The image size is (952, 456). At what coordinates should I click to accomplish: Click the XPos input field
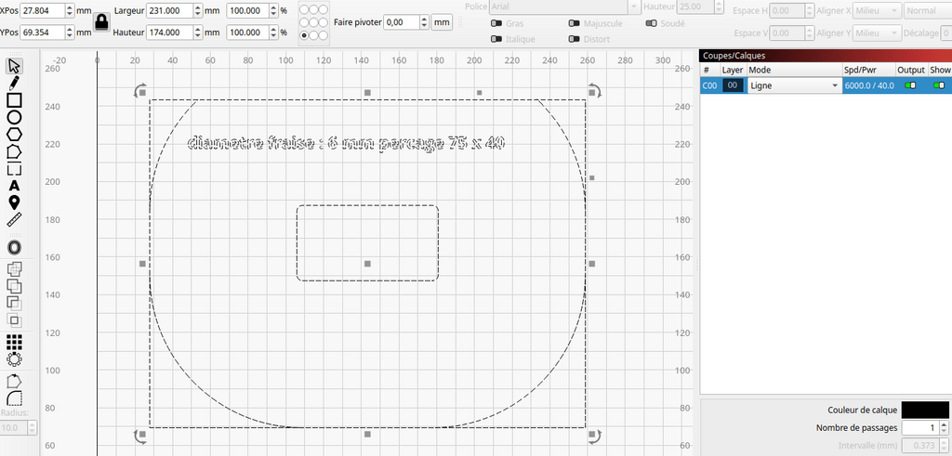[41, 11]
